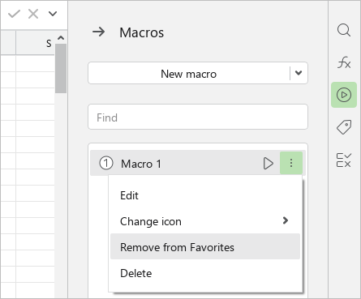Choose Delete from the macro context menu

[x=205, y=273]
